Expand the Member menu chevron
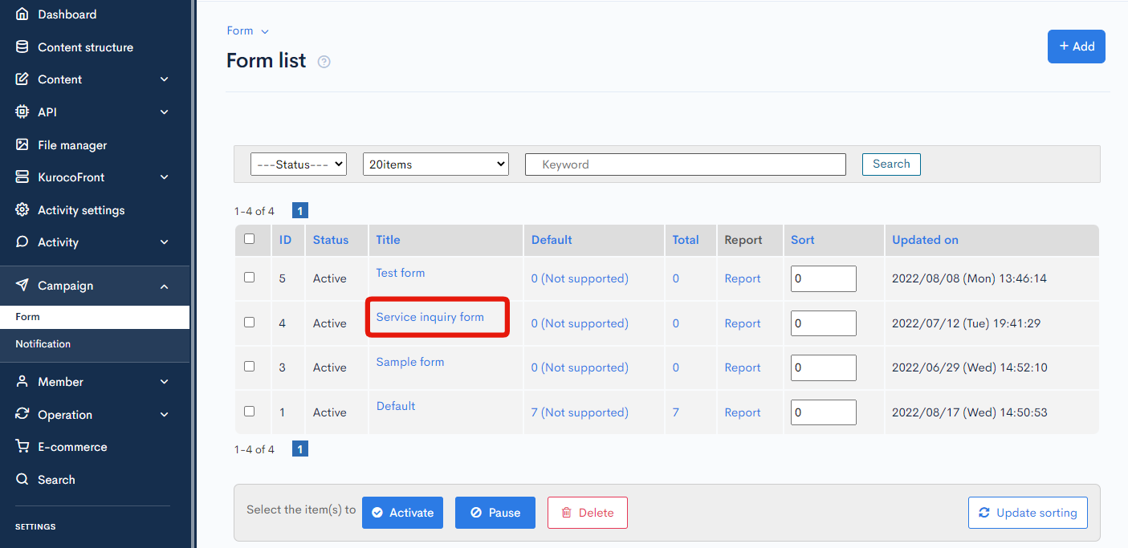Viewport: 1128px width, 548px height. [165, 382]
